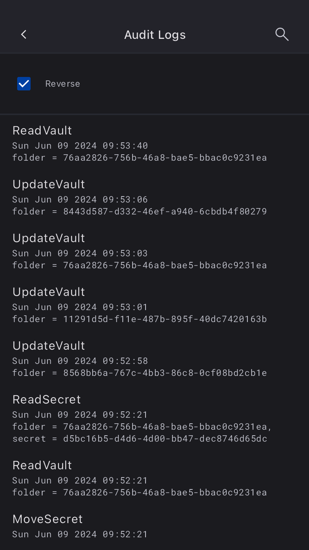Open UpdateVault entry at 09:53:03
The height and width of the screenshot is (550, 309).
pos(154,251)
